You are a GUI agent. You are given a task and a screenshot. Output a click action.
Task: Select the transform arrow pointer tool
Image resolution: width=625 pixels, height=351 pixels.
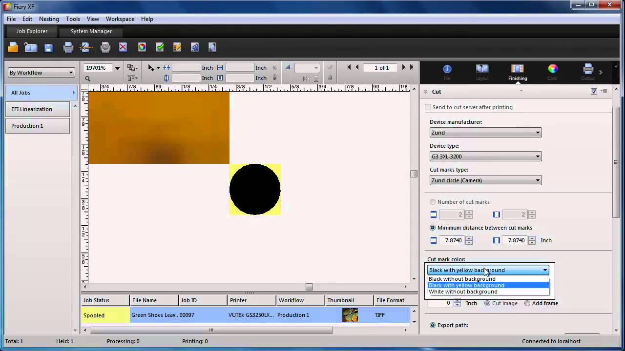click(151, 68)
